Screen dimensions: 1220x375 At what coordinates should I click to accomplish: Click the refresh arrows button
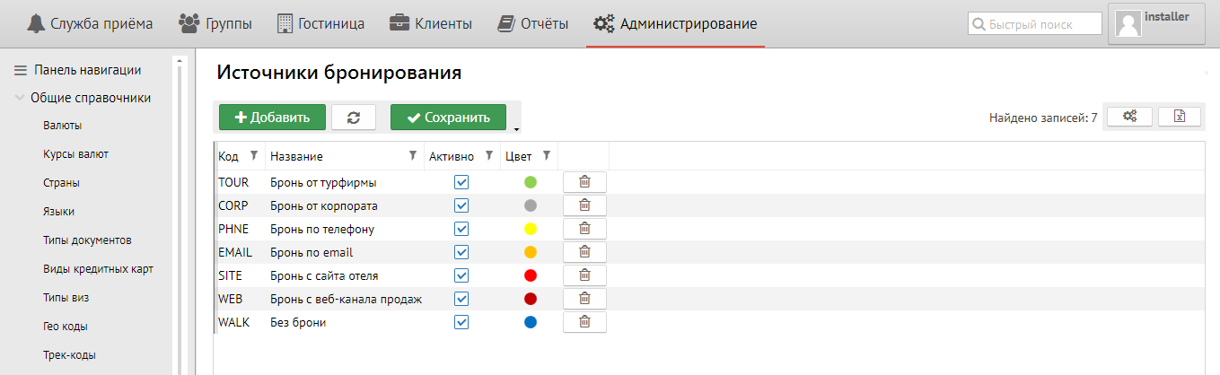point(354,118)
